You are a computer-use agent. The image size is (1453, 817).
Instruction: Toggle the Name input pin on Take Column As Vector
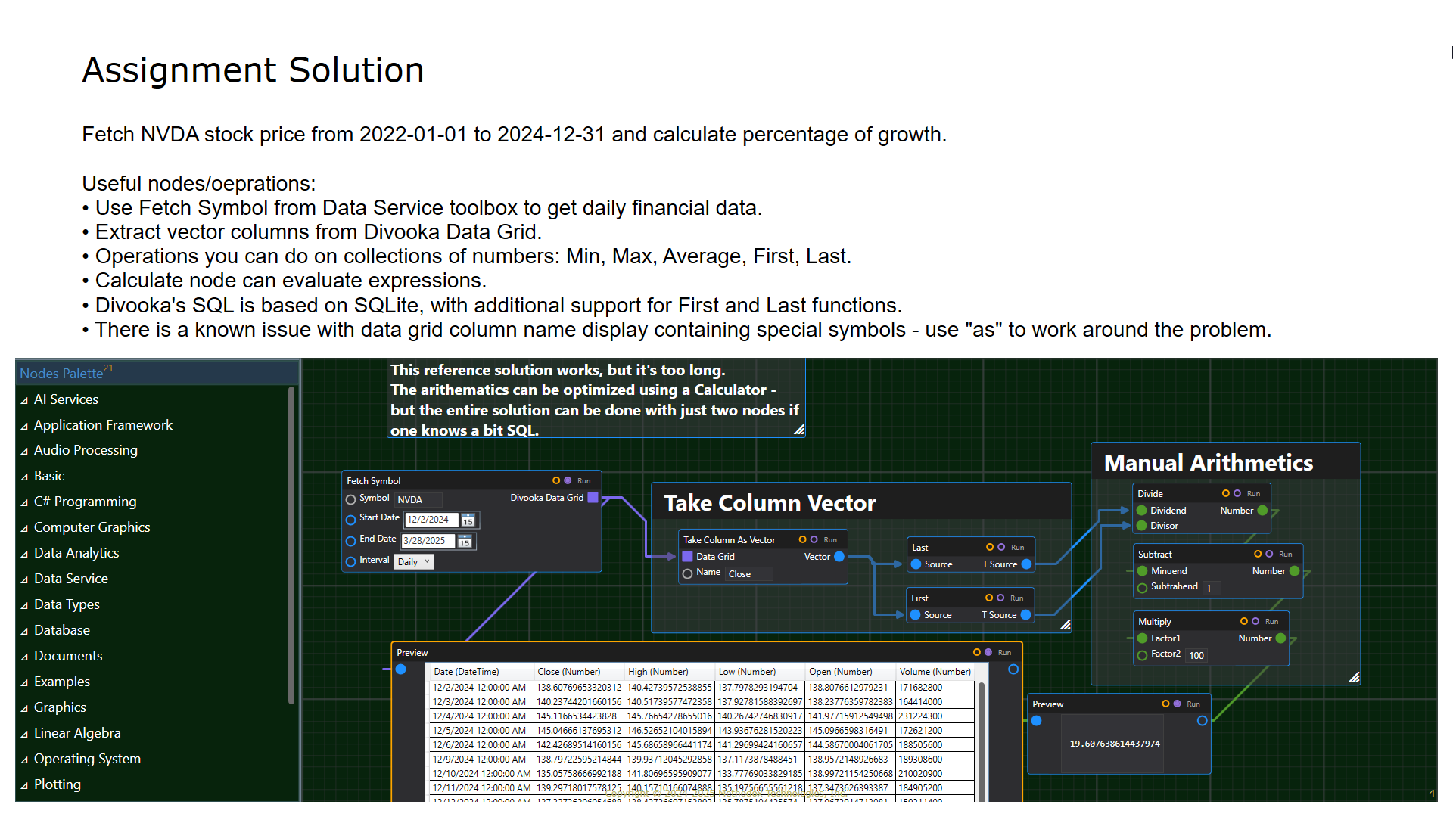click(x=687, y=573)
